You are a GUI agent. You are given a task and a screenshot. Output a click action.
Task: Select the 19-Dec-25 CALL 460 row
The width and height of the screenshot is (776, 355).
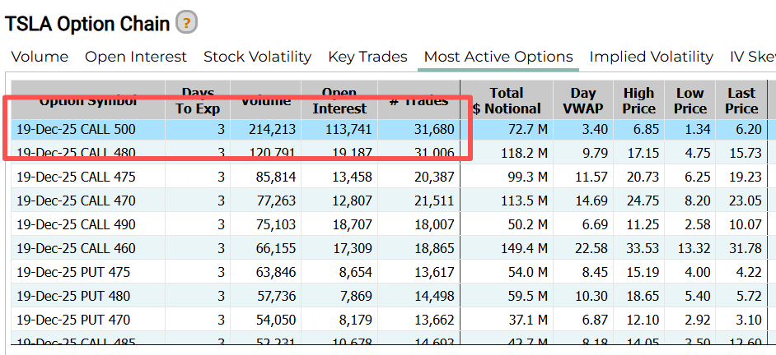pyautogui.click(x=76, y=248)
